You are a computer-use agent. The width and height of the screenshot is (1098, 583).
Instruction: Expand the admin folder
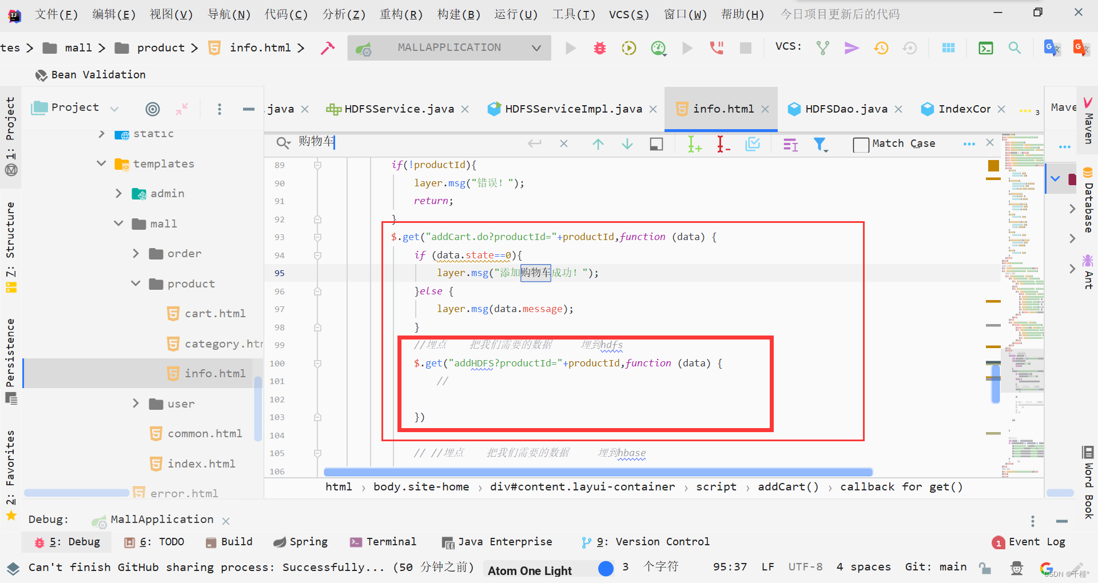tap(118, 194)
